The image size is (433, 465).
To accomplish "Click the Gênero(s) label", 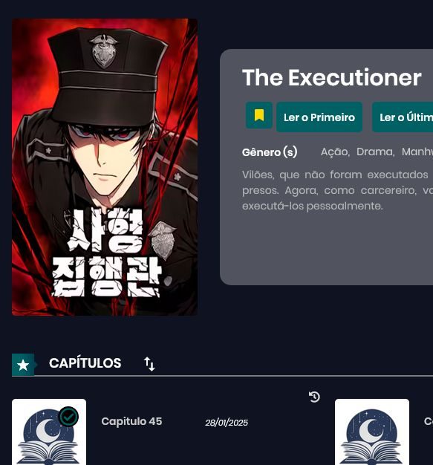I will point(270,152).
